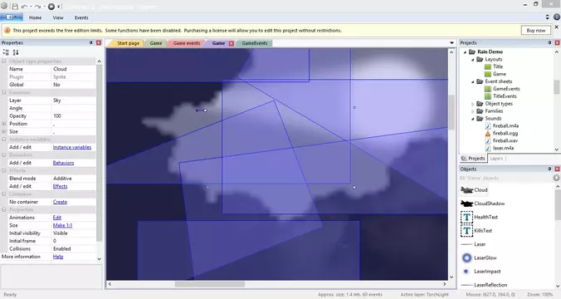Open the tab list dropdown arrow

point(451,43)
